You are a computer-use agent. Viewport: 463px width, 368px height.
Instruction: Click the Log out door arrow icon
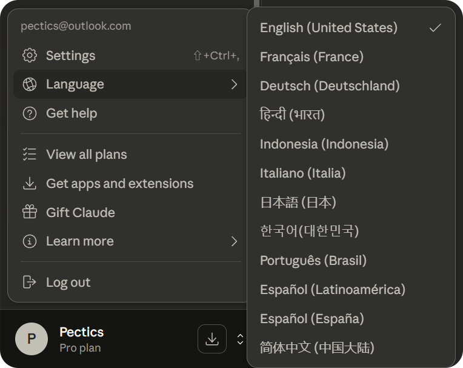tap(29, 282)
